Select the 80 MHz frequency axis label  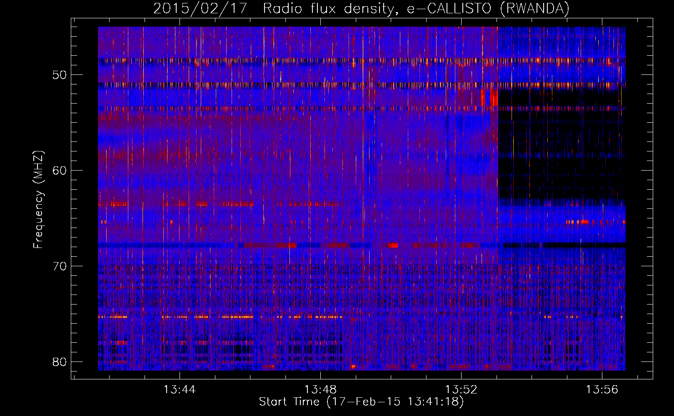60,362
